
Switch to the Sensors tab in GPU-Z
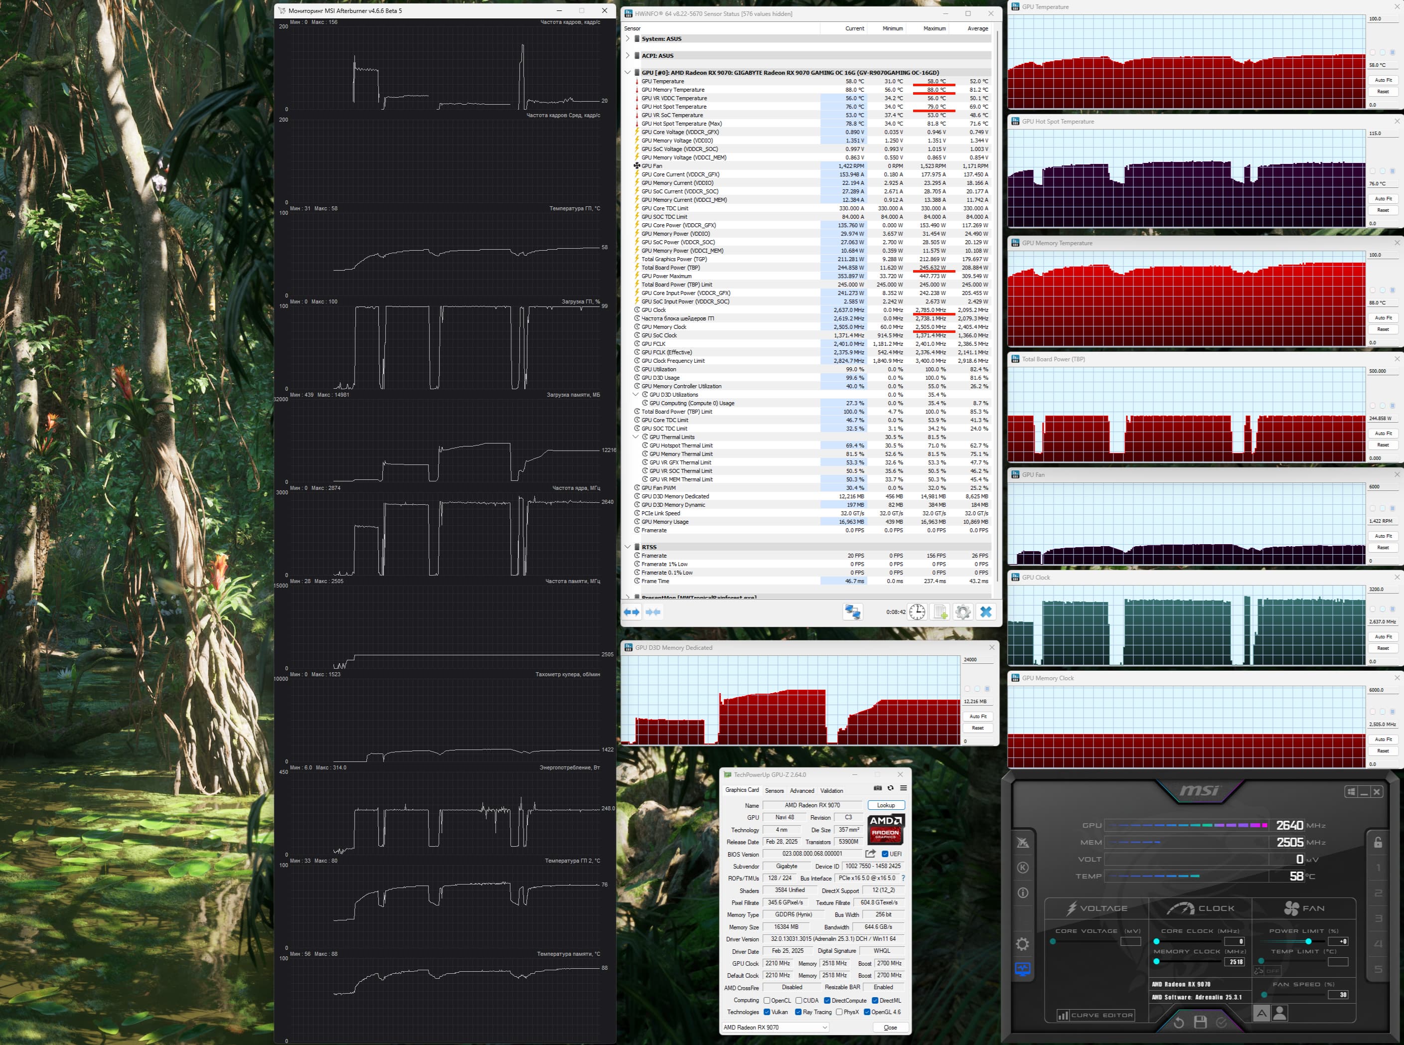point(774,791)
